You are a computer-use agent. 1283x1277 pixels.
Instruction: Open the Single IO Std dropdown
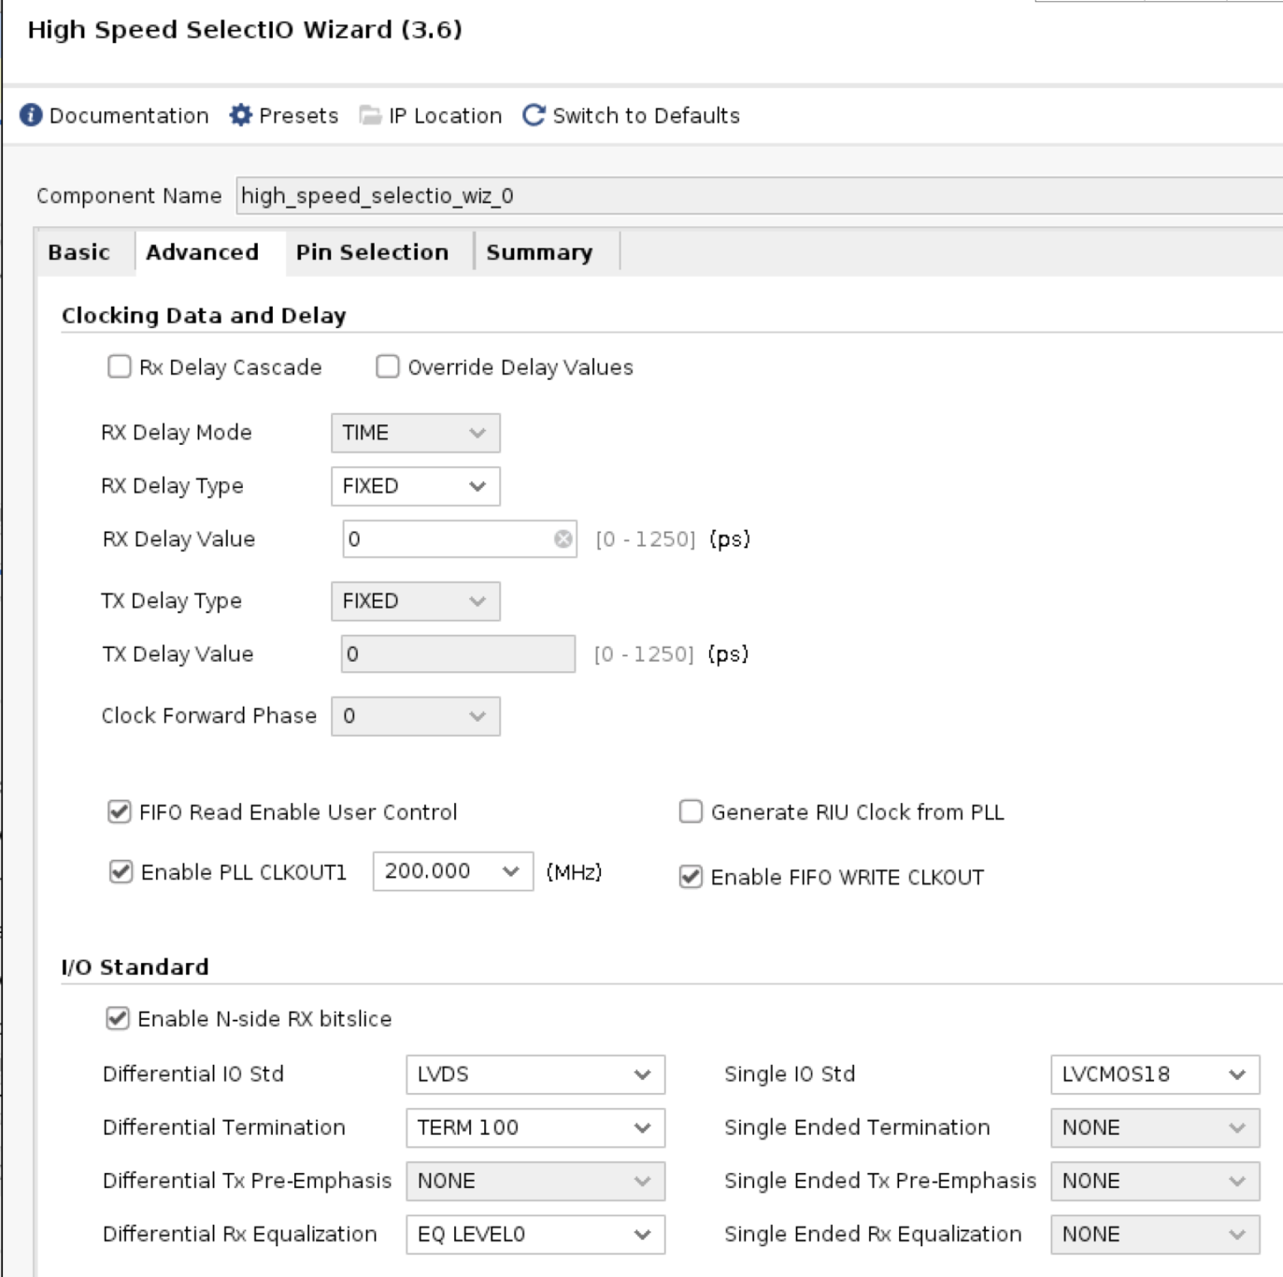pos(1154,1074)
